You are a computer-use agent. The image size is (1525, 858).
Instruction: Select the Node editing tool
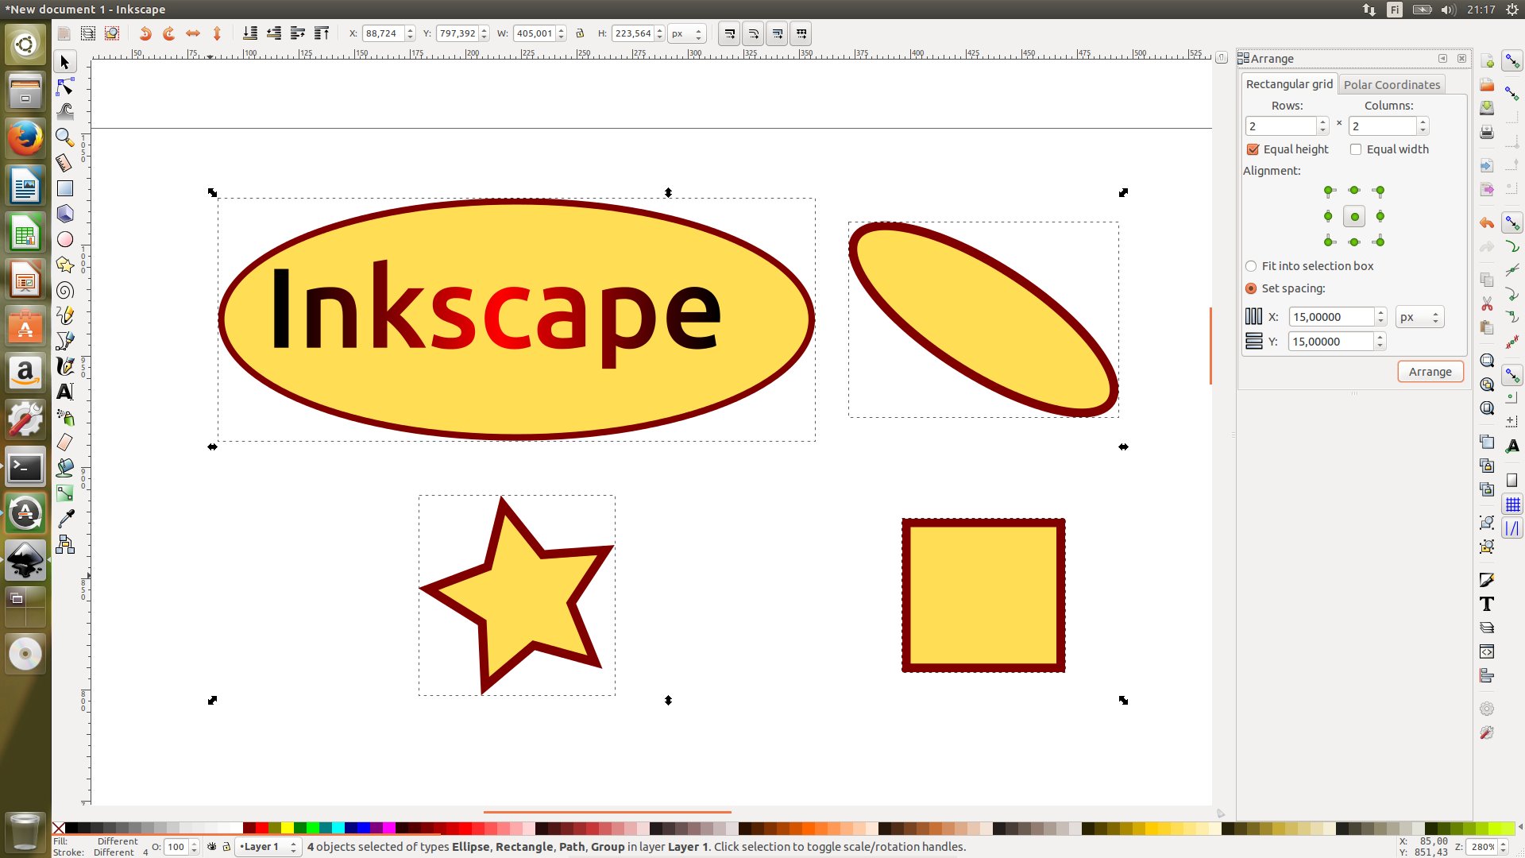pos(65,87)
